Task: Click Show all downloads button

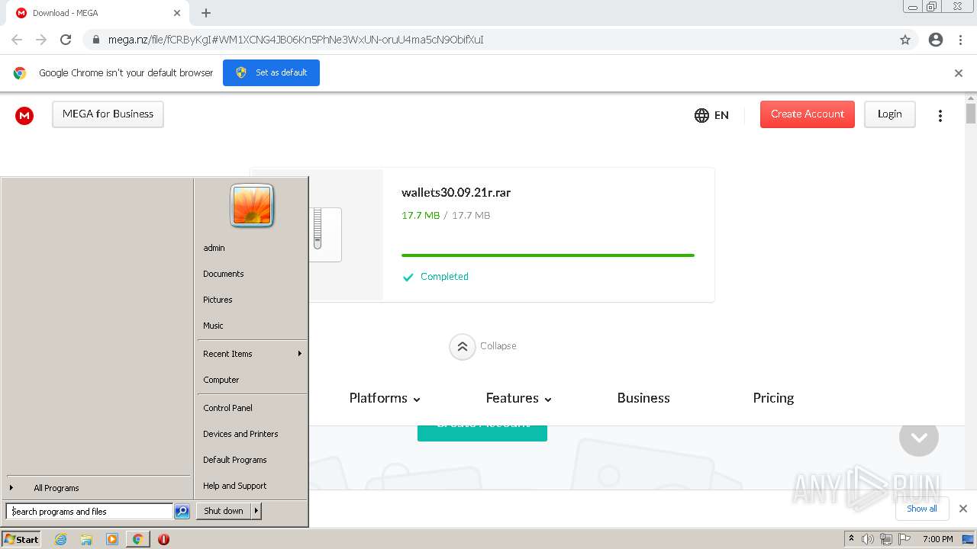Action: pyautogui.click(x=921, y=509)
